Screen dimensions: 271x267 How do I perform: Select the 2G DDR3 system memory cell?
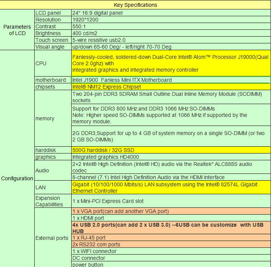click(x=171, y=136)
